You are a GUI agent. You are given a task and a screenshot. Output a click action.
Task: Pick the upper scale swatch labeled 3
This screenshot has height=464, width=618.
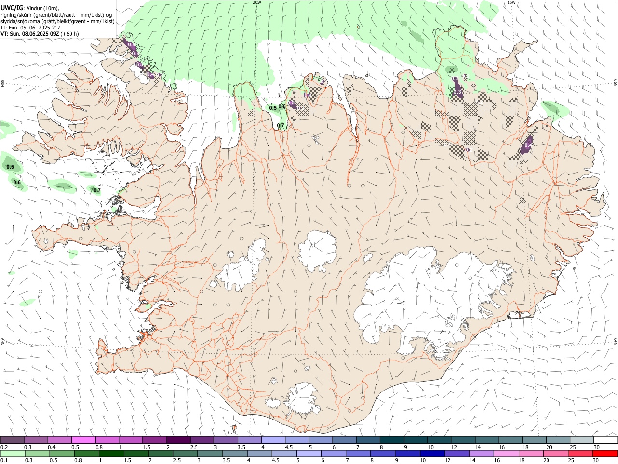[x=225, y=440]
